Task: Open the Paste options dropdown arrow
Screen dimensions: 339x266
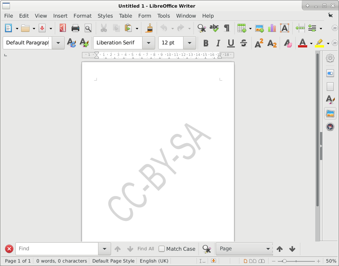Action: coord(137,28)
